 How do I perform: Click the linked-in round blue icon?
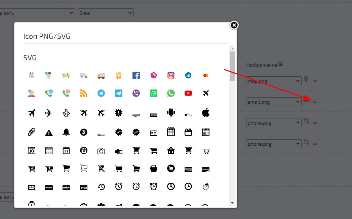(x=188, y=75)
